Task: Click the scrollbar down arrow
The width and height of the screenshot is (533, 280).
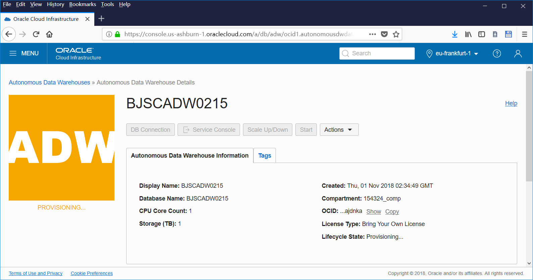Action: (x=529, y=264)
